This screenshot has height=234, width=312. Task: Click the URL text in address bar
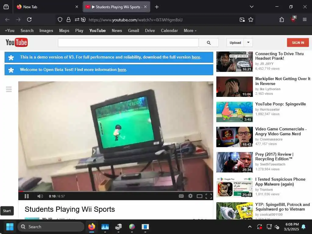[136, 20]
